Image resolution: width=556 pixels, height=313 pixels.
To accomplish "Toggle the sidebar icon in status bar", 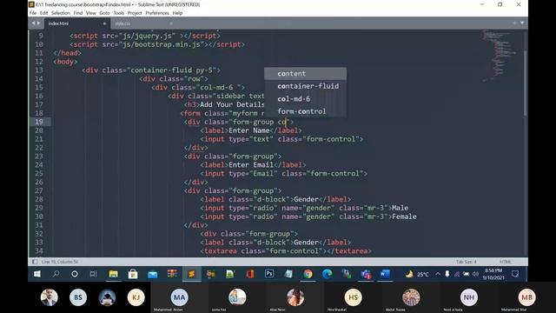I will (35, 262).
